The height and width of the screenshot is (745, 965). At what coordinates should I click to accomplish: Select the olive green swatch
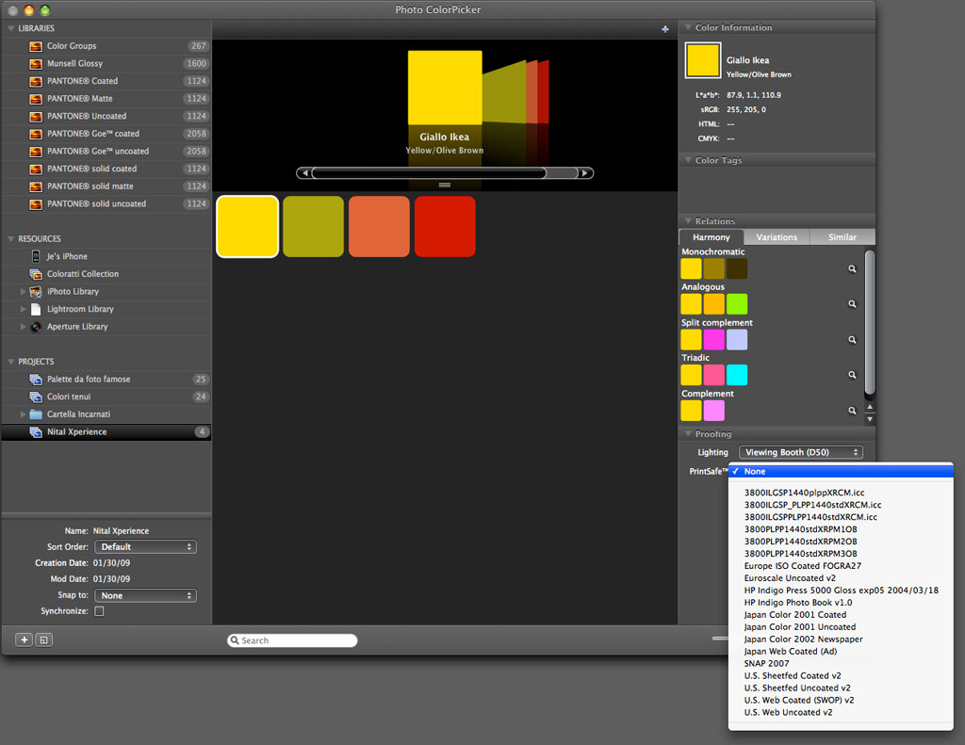point(313,226)
